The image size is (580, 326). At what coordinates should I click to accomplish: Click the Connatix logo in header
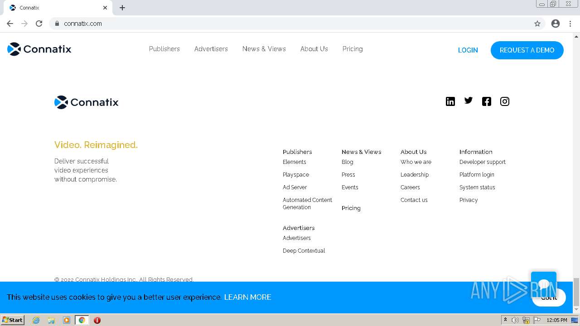(x=39, y=49)
